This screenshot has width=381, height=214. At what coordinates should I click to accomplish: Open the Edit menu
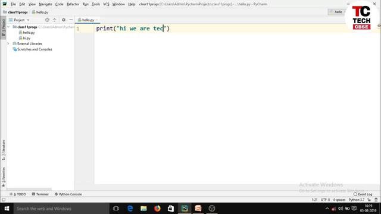click(x=22, y=4)
